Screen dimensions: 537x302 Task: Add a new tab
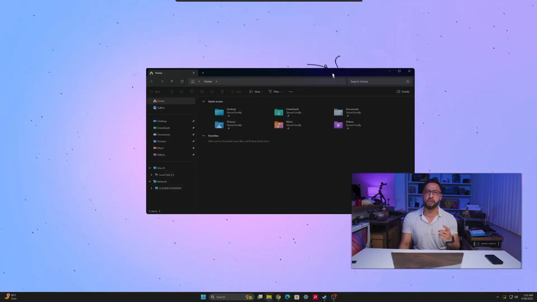(x=203, y=73)
